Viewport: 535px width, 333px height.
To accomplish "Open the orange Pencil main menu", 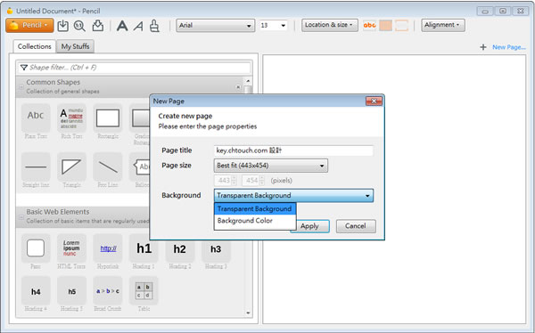I will [x=29, y=26].
